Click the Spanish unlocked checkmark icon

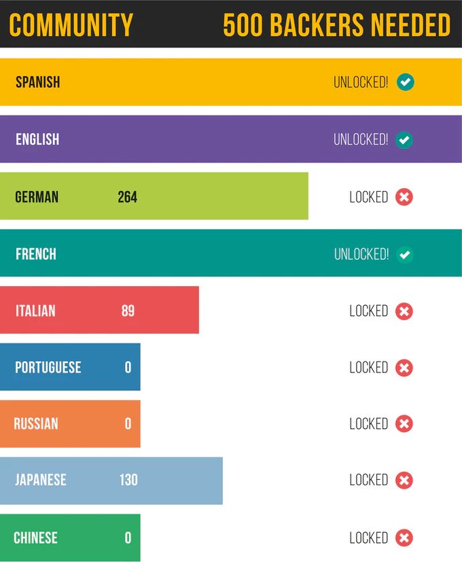click(x=406, y=82)
